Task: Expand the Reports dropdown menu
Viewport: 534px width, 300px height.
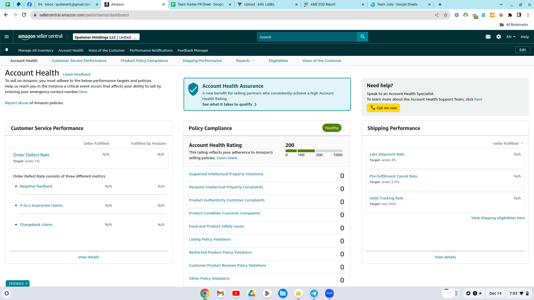Action: click(x=245, y=61)
